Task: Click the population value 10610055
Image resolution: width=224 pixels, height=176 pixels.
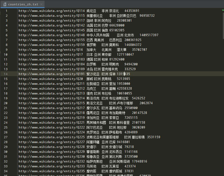Action: point(124,93)
